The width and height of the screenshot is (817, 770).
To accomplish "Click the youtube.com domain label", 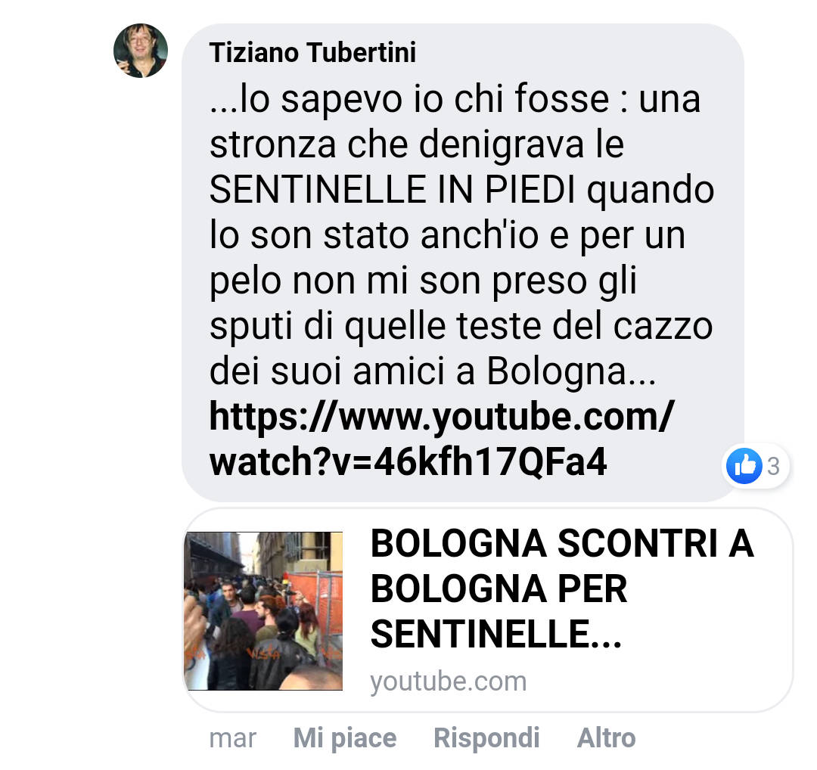I will (x=449, y=682).
